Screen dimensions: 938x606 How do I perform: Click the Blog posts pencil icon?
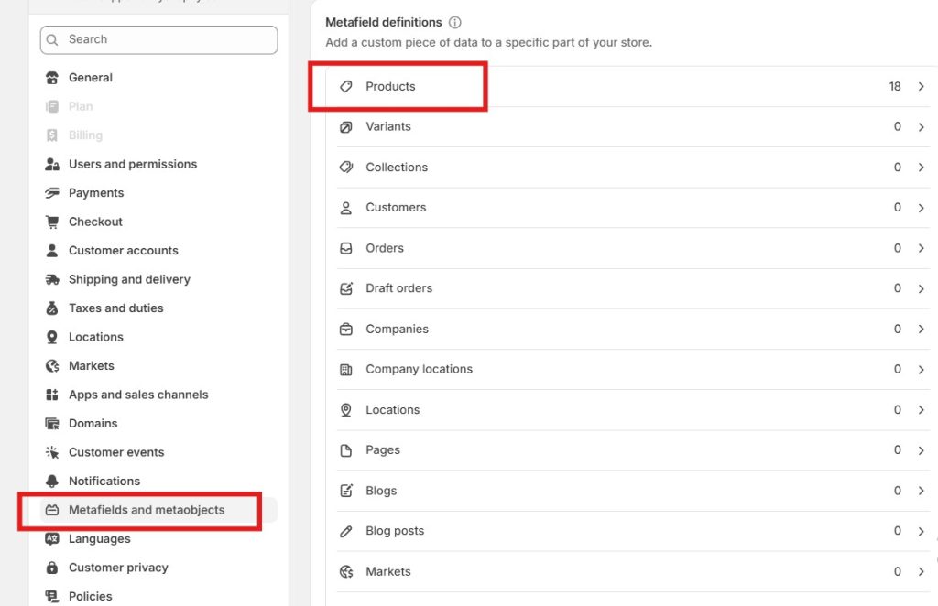tap(345, 530)
